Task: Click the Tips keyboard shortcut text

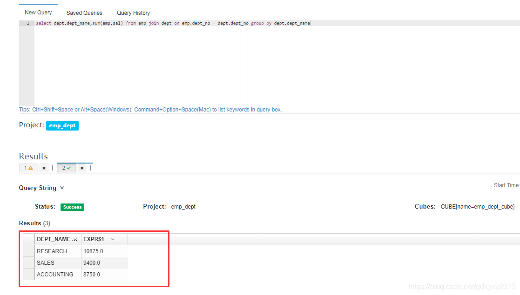Action: pos(150,110)
